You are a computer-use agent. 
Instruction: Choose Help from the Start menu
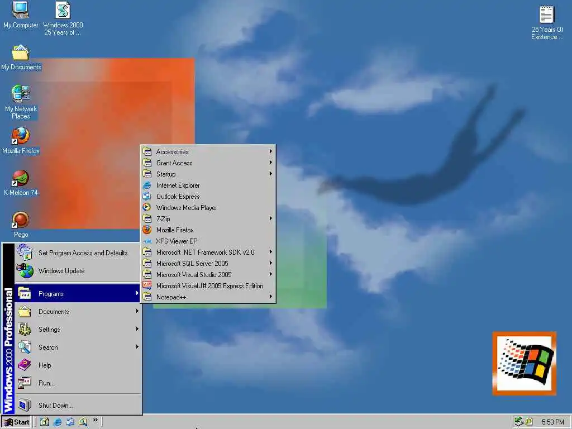point(78,365)
